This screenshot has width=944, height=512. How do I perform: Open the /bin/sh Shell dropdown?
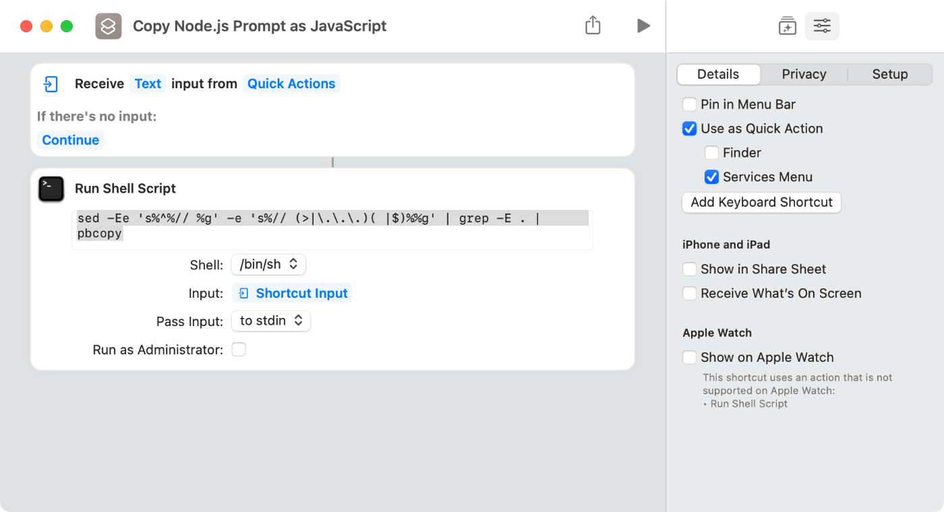[268, 265]
